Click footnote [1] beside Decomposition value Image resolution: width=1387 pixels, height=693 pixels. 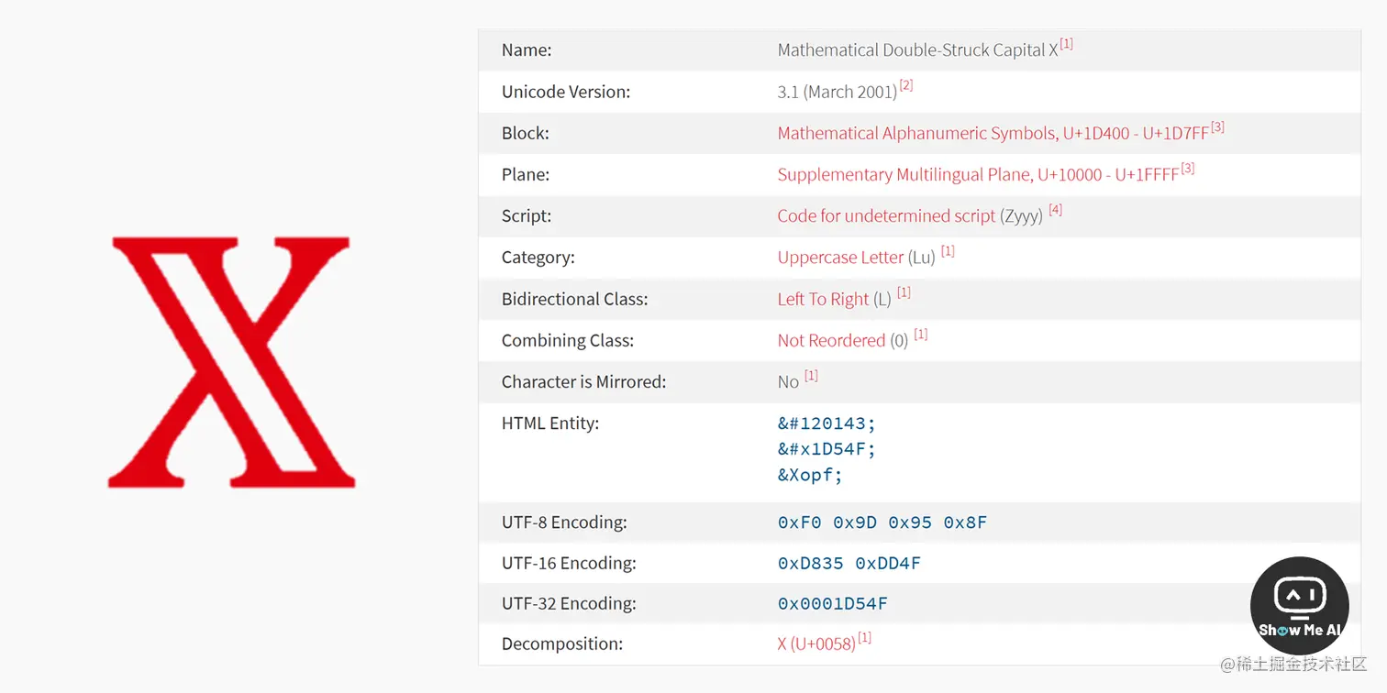tap(864, 637)
